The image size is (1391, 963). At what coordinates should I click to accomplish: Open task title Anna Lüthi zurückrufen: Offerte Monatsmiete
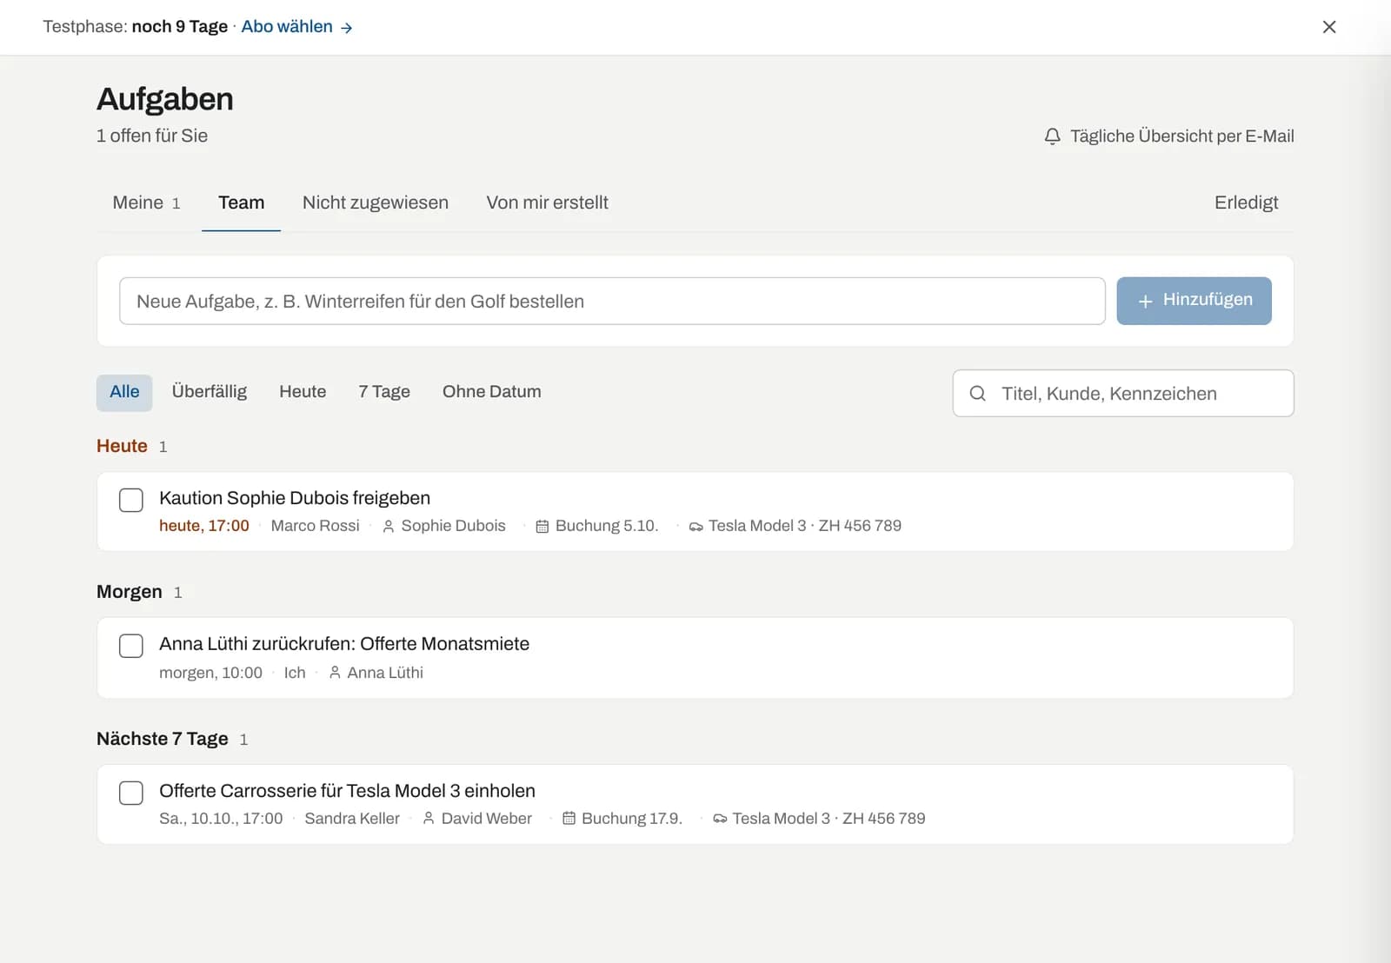344,644
